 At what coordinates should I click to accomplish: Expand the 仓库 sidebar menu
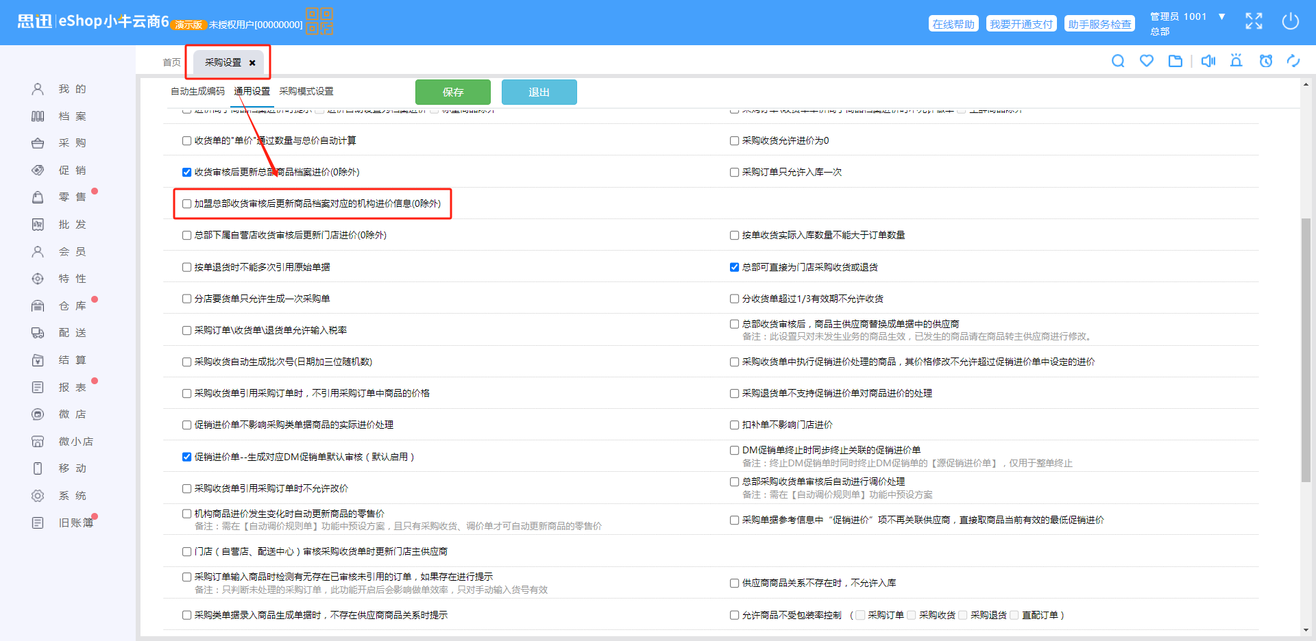(x=71, y=306)
